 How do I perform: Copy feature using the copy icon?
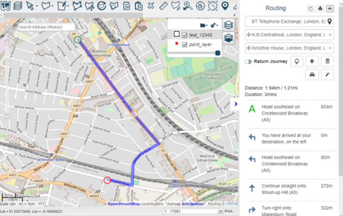(x=127, y=6)
